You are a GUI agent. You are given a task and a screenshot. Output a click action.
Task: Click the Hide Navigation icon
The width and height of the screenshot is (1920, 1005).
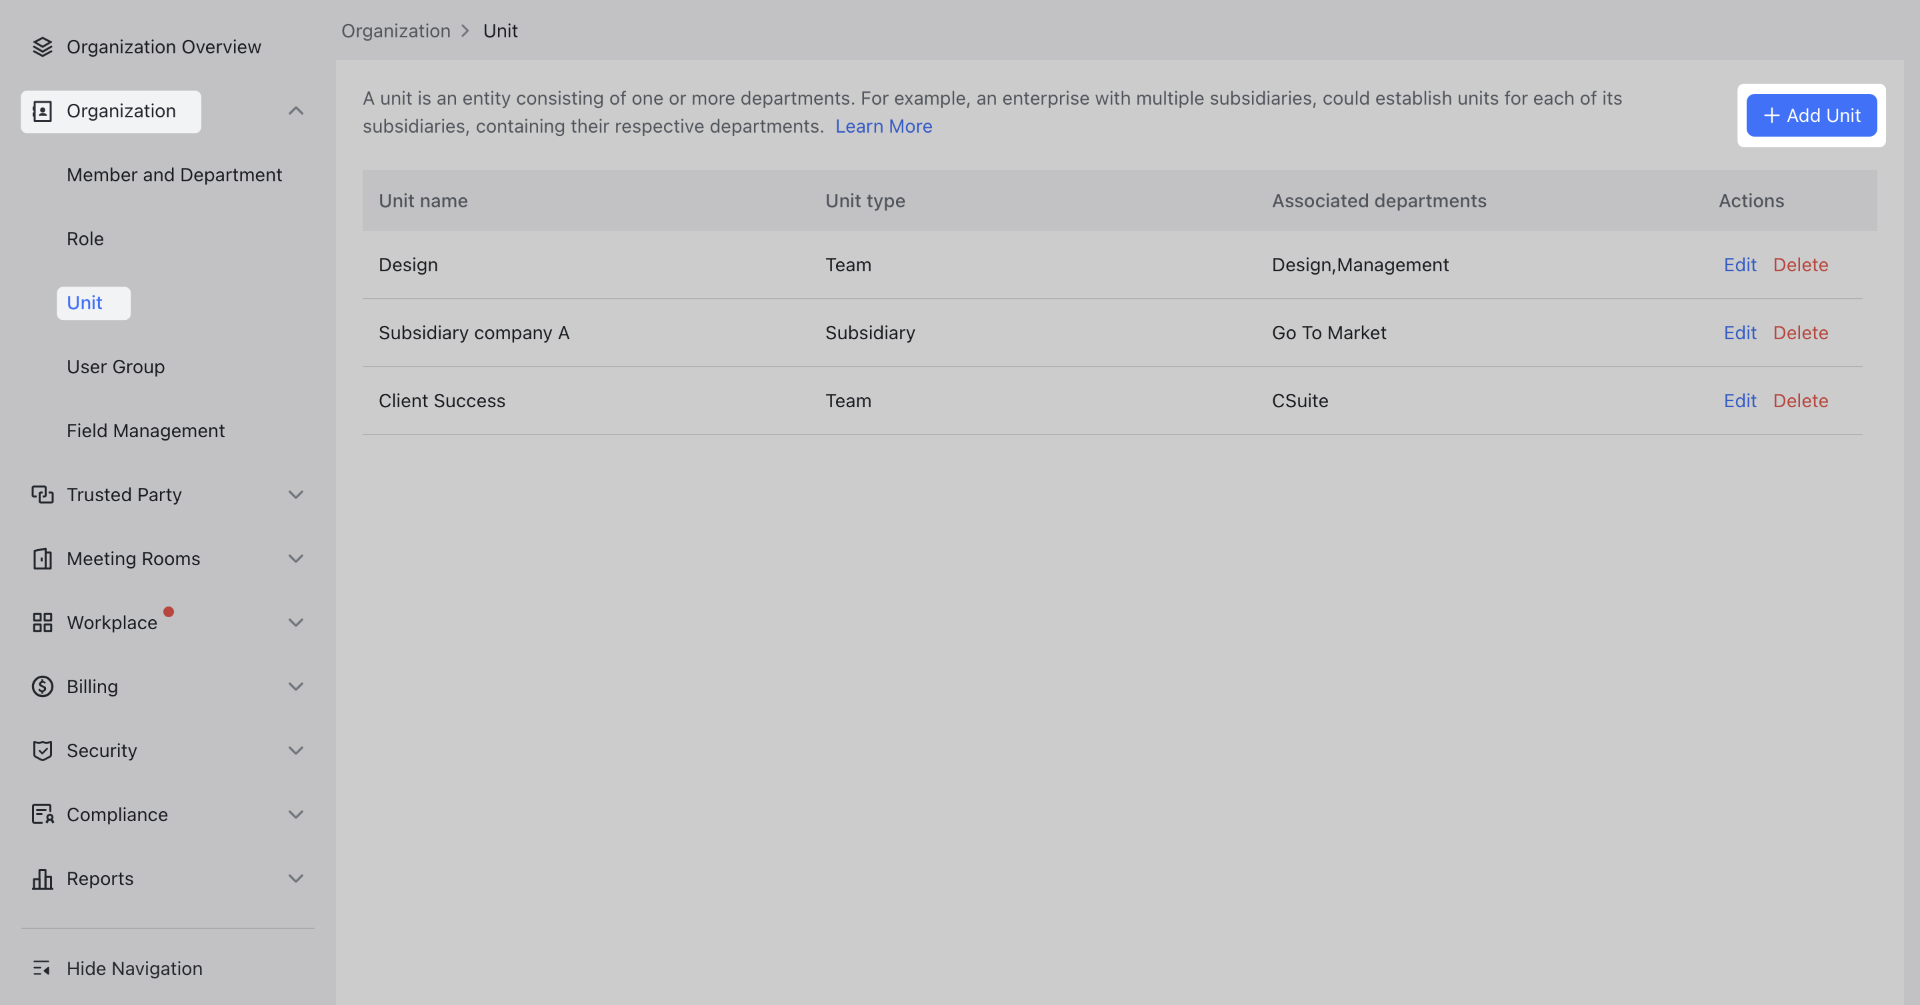(43, 968)
